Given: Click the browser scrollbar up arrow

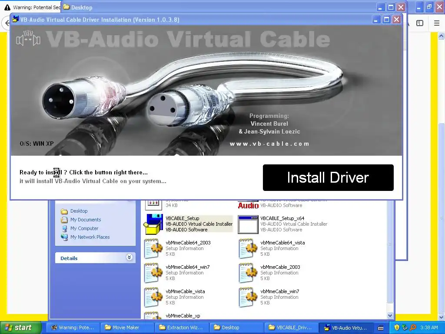Looking at the screenshot, I should click(x=441, y=36).
